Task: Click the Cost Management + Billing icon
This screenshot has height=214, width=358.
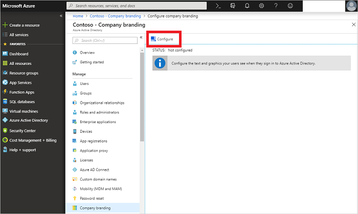Action: [x=5, y=140]
